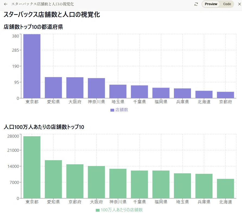Image resolution: width=242 pixels, height=213 pixels.
Task: Click the page heading スターバックス店舗数と人口の視覚化
Action: tap(52, 15)
